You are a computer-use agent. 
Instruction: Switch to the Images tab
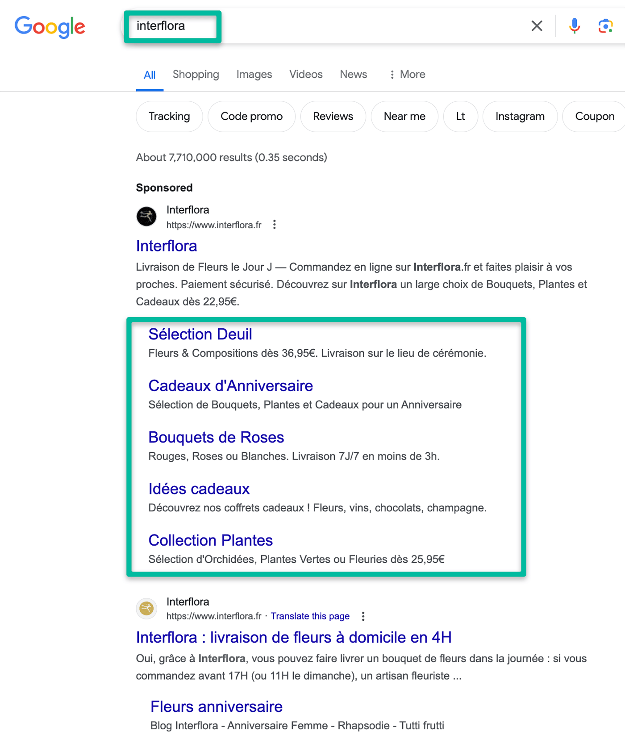(x=254, y=74)
